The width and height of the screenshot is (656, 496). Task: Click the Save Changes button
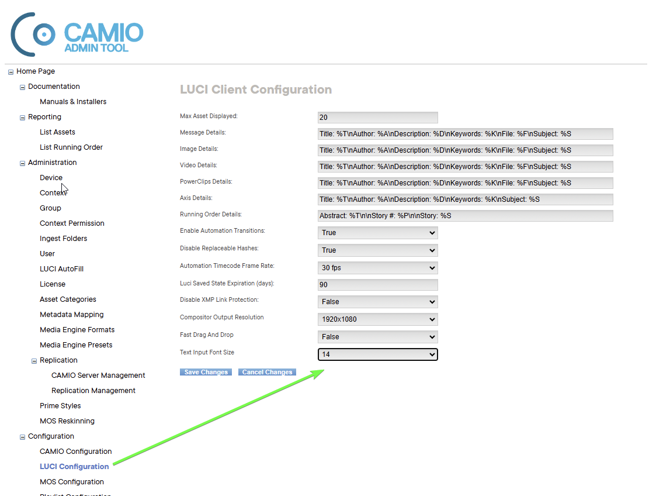point(206,371)
